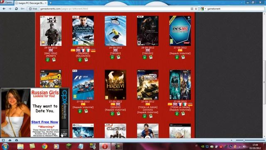The height and width of the screenshot is (150, 266).
Task: Open the volume control tray icon
Action: point(244,146)
